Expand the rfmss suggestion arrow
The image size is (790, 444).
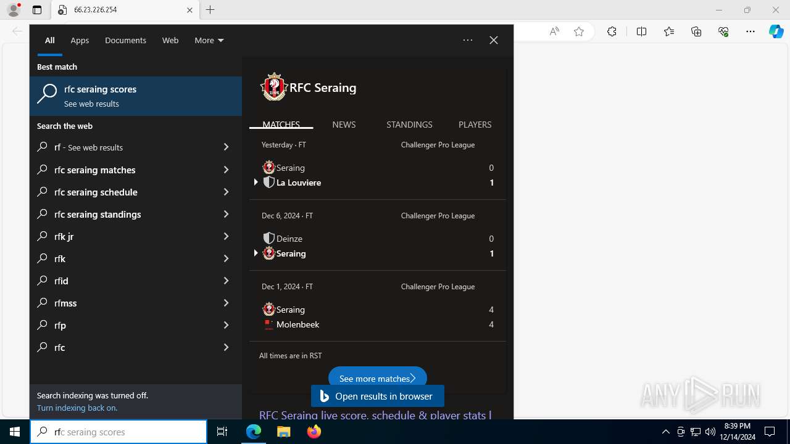pyautogui.click(x=226, y=302)
